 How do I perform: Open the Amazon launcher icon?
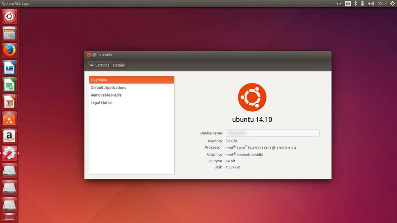tap(9, 136)
